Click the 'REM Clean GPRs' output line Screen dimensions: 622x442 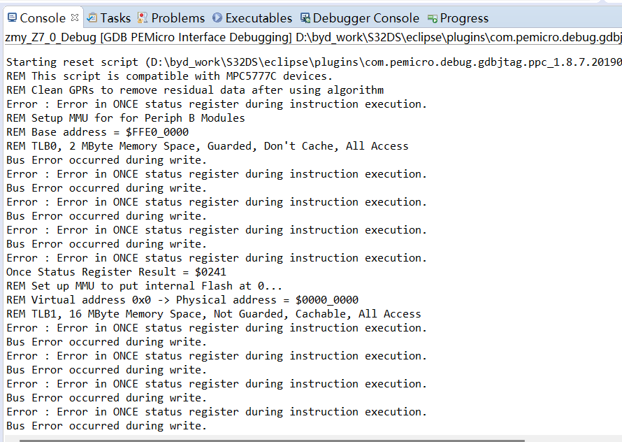[195, 90]
